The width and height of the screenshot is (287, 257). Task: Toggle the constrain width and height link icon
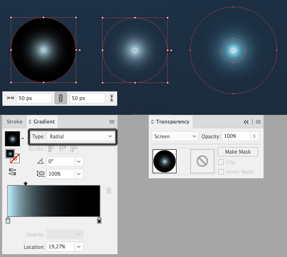click(x=61, y=98)
